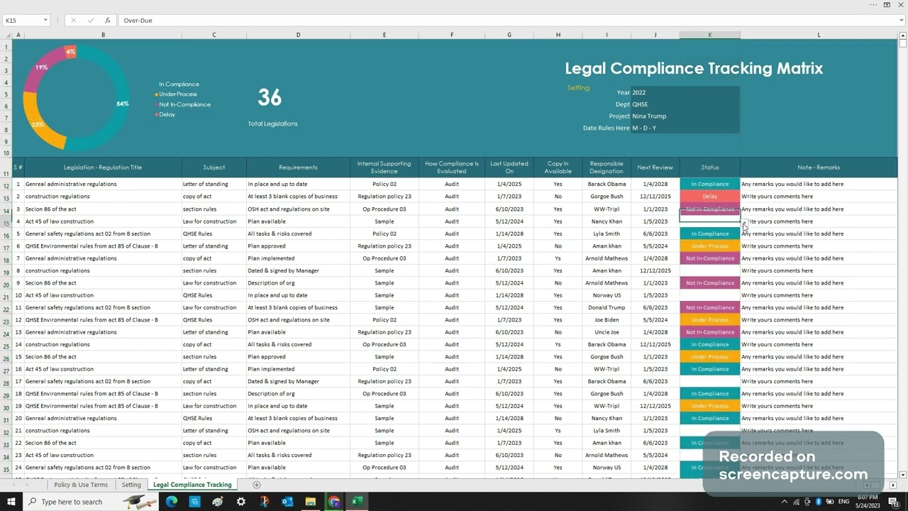908x511 pixels.
Task: Open File Explorer from the taskbar
Action: point(310,502)
